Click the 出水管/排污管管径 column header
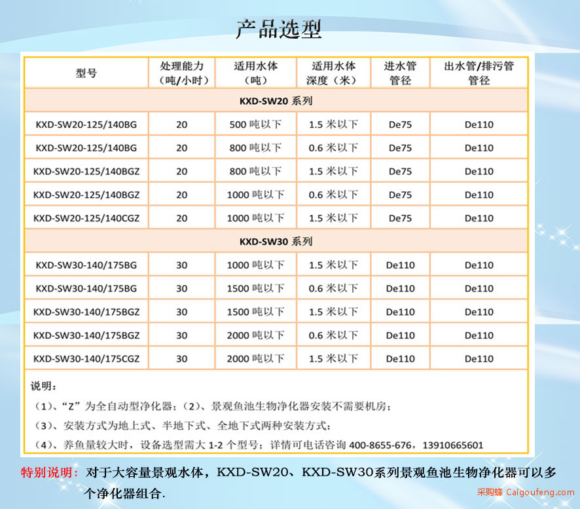The image size is (580, 509). coord(479,73)
